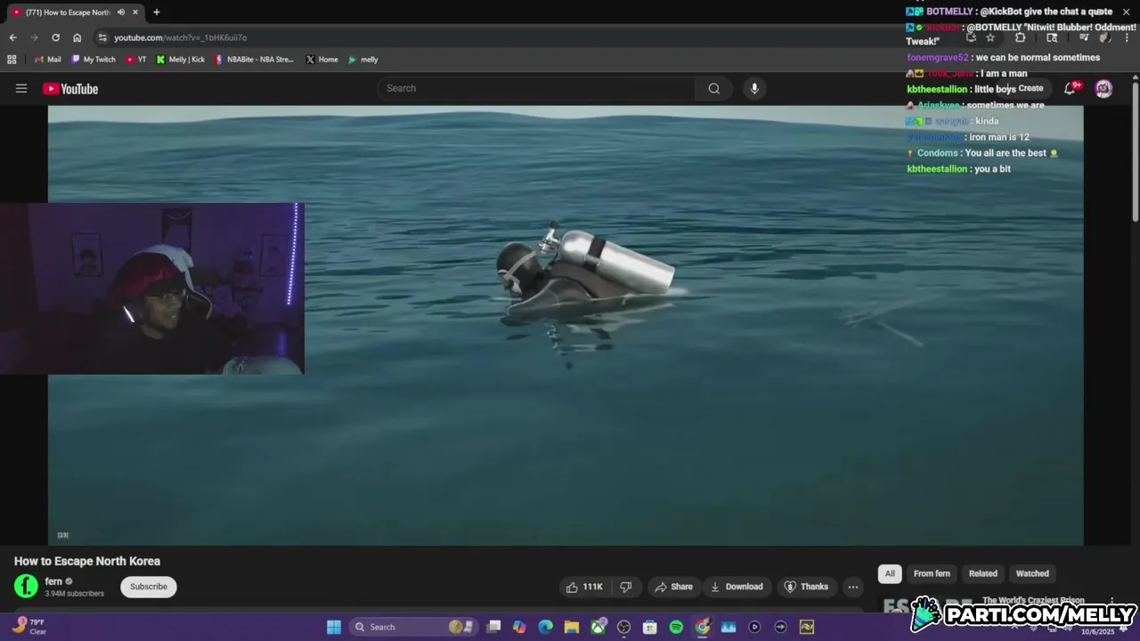
Task: Share the video
Action: tap(673, 587)
